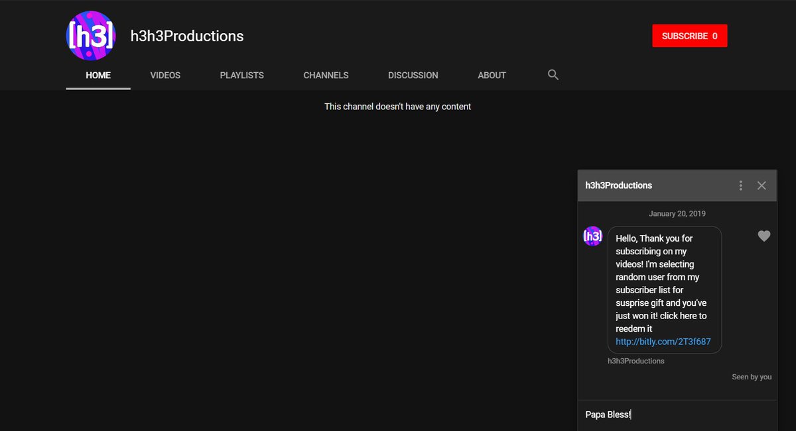
Task: Open the Playlists tab
Action: (242, 75)
